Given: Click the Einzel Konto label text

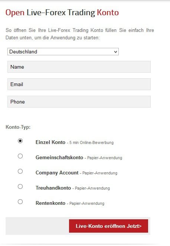Looking at the screenshot, I should click(50, 142).
